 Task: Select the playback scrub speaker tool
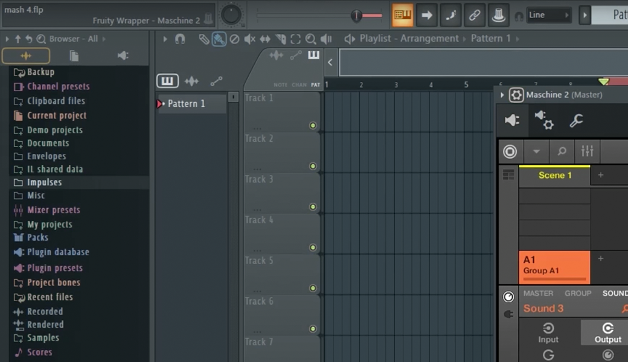click(x=326, y=39)
